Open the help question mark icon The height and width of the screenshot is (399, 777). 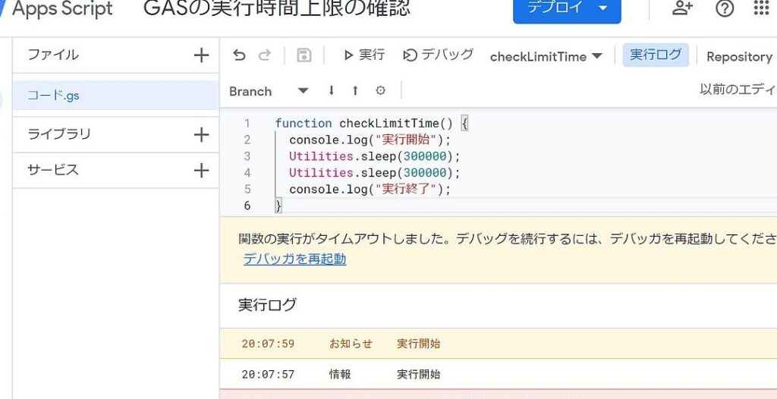click(725, 8)
